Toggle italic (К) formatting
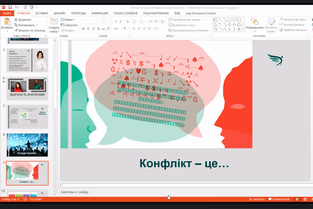 88,29
